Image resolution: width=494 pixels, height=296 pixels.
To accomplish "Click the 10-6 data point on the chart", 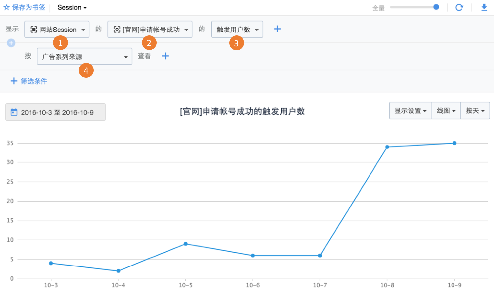I will (253, 256).
